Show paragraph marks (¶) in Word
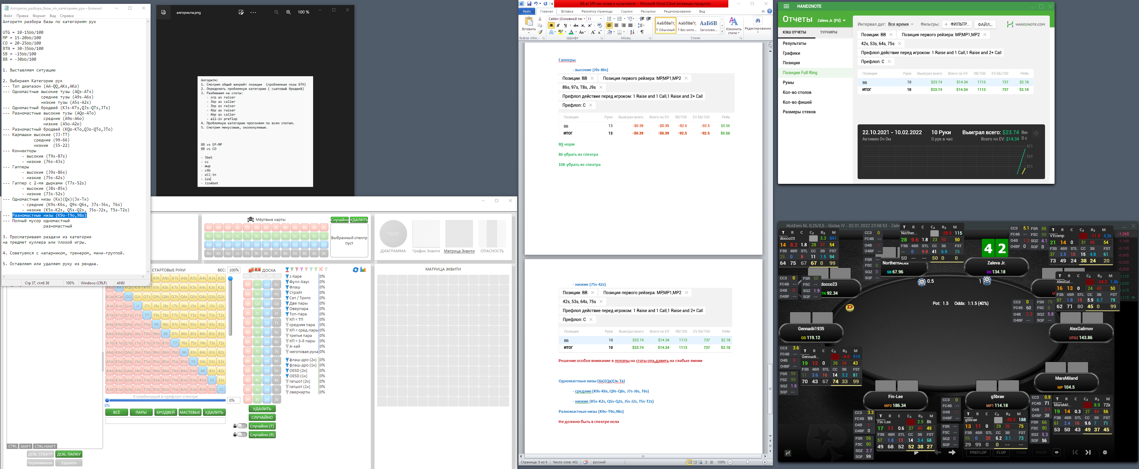 click(x=642, y=32)
